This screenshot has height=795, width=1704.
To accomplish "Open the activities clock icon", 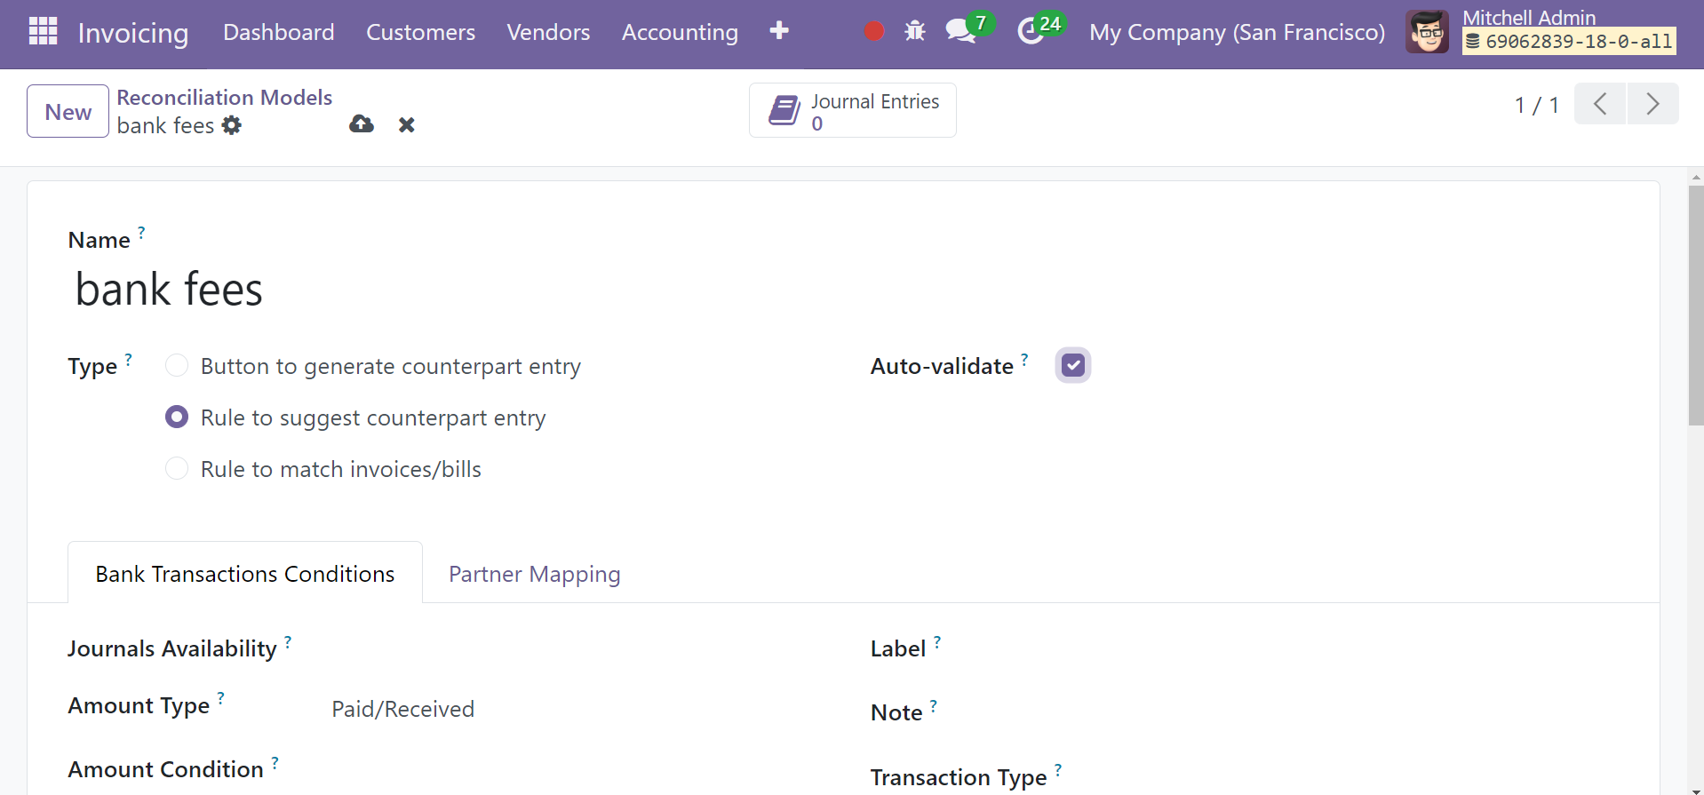I will tap(1031, 31).
